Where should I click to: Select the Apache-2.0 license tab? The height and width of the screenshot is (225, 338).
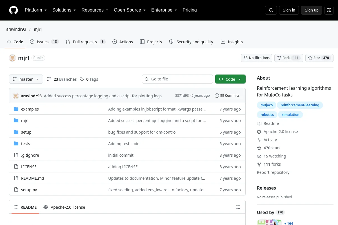click(64, 207)
